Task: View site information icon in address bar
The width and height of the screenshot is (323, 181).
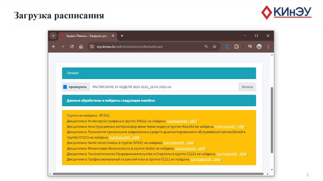Action: pyautogui.click(x=92, y=47)
